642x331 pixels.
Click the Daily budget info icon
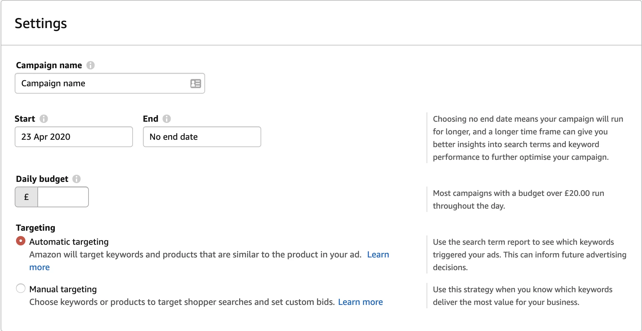[x=76, y=179]
